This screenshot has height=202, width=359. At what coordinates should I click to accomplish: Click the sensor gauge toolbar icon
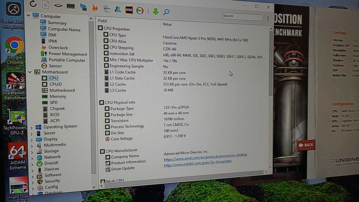[x=140, y=10]
